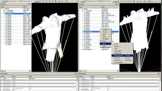Image resolution: width=162 pixels, height=91 pixels.
Task: Expand 1 NiTriShape UpperBody in right window
Action: click(x=83, y=11)
